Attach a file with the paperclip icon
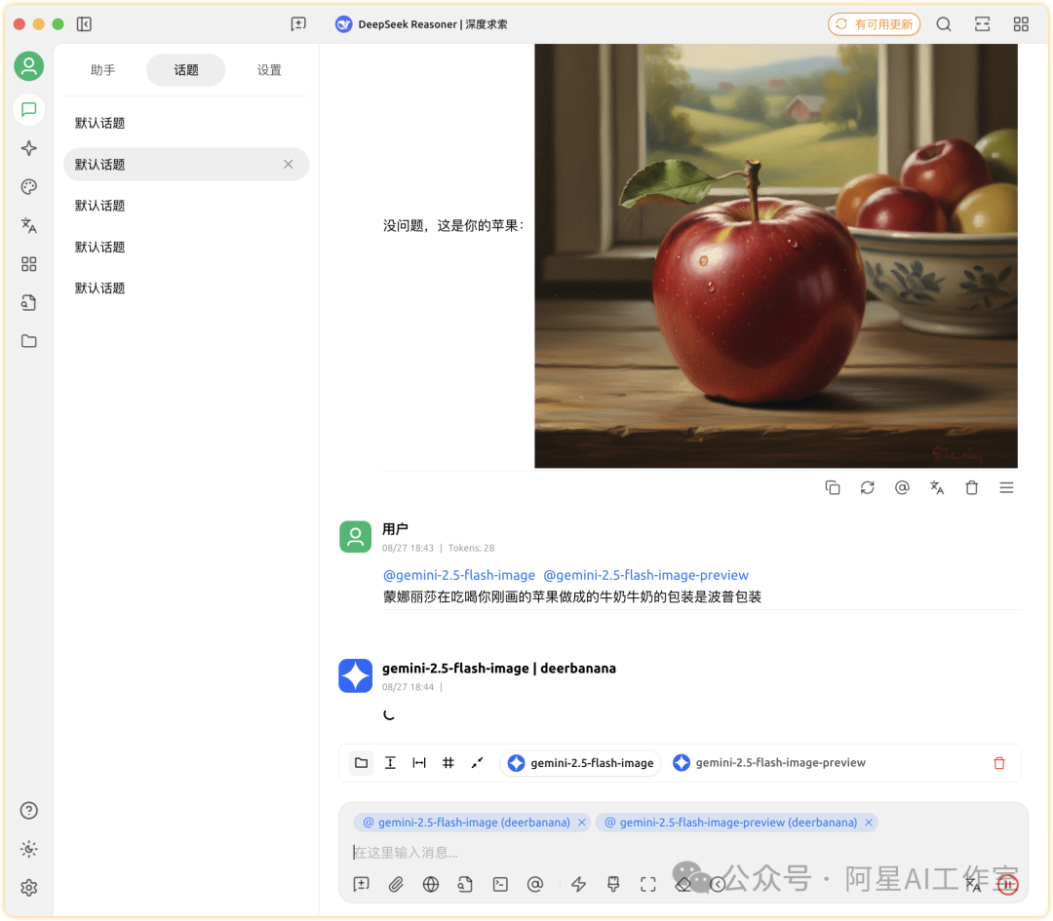 396,885
